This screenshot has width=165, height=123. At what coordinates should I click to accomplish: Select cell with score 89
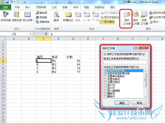pos(73,65)
